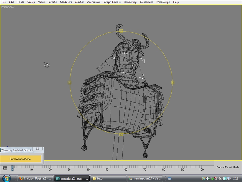The height and width of the screenshot is (182, 242).
Task: Open the Edit menu
Action: 11,2
